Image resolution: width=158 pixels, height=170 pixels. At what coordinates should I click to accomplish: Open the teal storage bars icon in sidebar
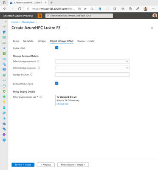(4, 75)
